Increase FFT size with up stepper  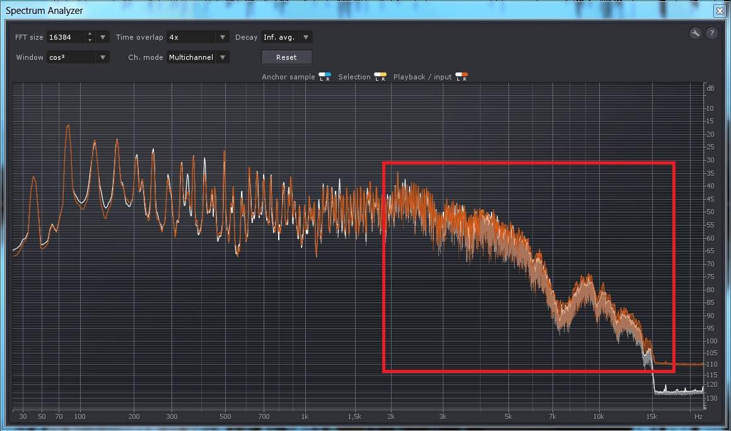(90, 34)
